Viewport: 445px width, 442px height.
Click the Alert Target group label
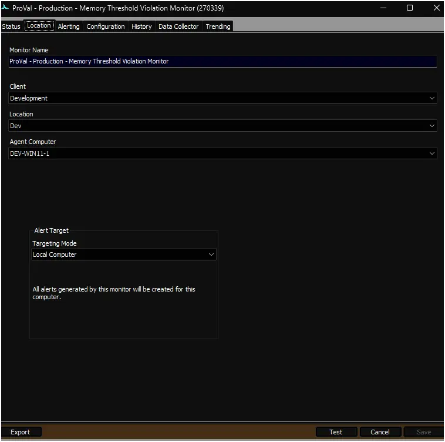pos(51,230)
